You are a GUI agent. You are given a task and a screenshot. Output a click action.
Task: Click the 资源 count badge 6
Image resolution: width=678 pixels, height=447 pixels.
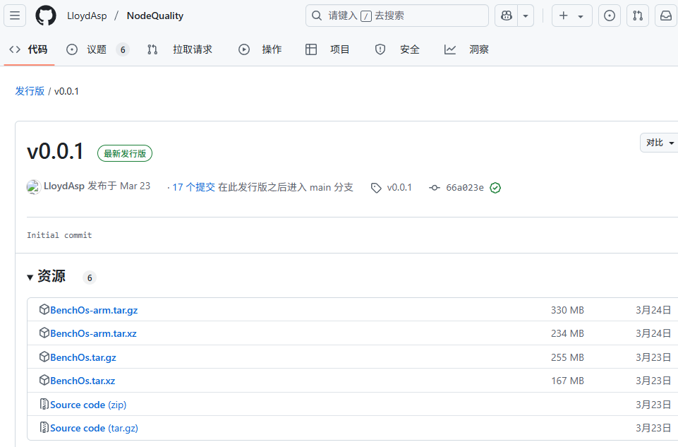pos(90,278)
